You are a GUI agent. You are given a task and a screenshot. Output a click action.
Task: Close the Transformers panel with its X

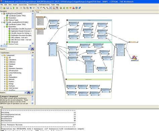[x=33, y=53]
